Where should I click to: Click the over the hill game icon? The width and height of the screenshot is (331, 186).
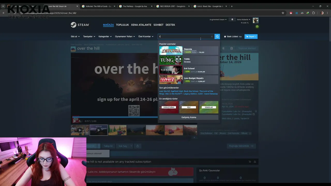click(73, 49)
